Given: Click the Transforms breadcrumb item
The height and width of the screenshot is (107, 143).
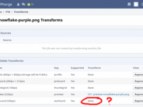Looking at the screenshot, I should (21, 12).
